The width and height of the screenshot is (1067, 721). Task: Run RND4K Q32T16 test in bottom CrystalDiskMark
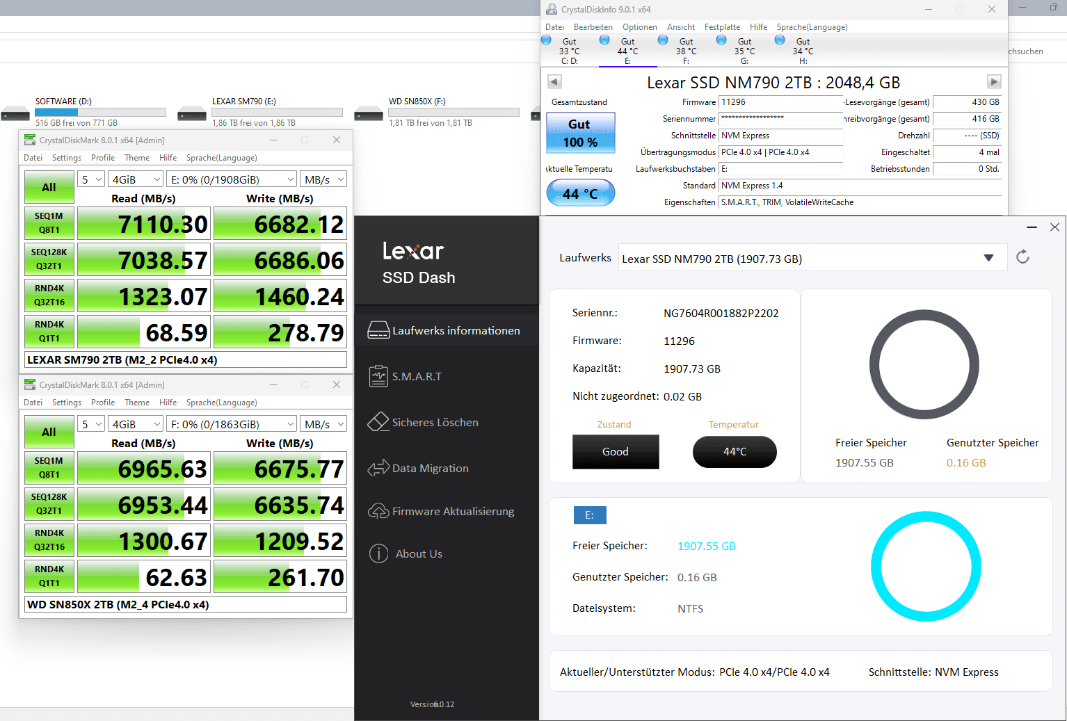pyautogui.click(x=49, y=540)
